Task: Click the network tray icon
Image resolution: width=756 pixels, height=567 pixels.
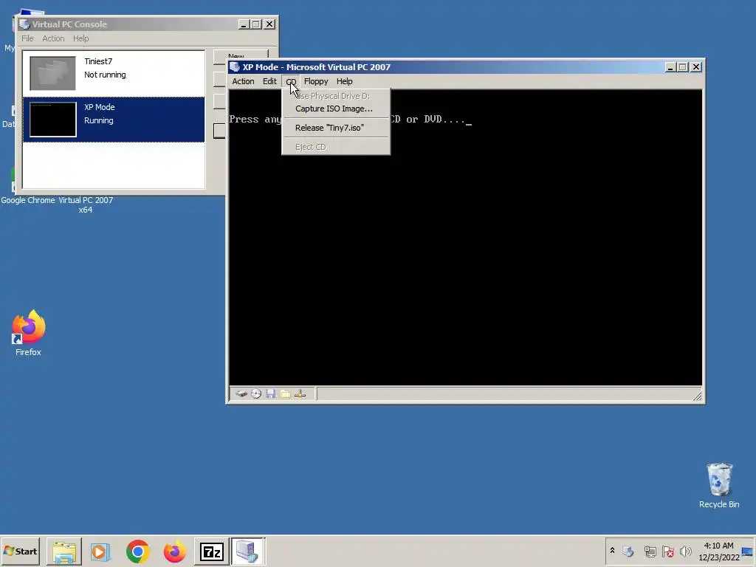Action: tap(650, 551)
